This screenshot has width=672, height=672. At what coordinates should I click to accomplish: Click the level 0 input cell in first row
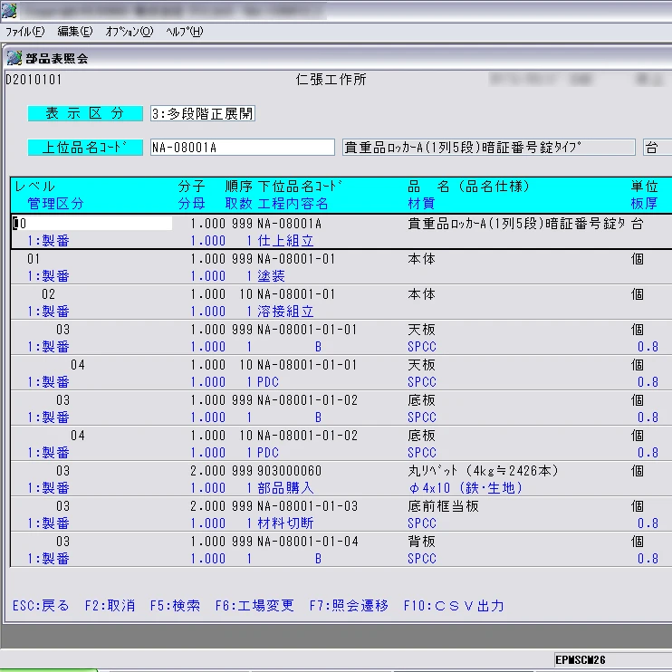point(91,223)
